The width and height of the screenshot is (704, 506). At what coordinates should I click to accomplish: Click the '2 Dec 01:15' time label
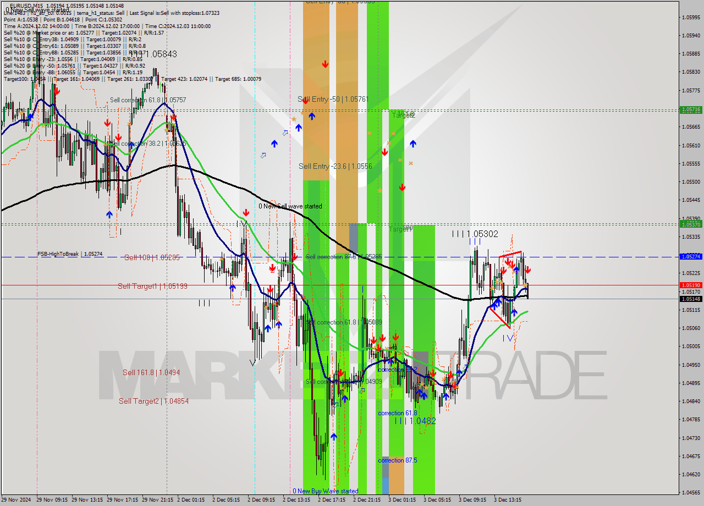coord(191,500)
